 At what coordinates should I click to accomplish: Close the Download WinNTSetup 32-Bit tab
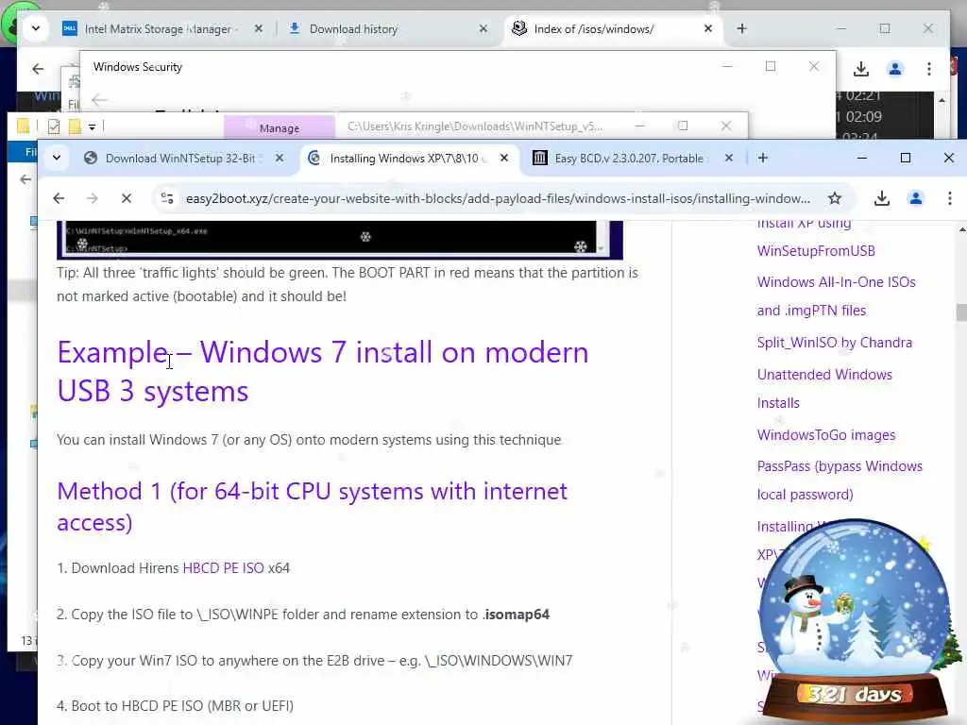pos(280,159)
